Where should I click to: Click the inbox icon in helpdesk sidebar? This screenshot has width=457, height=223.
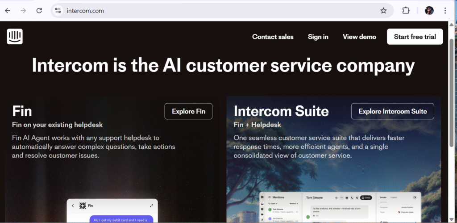(x=262, y=204)
